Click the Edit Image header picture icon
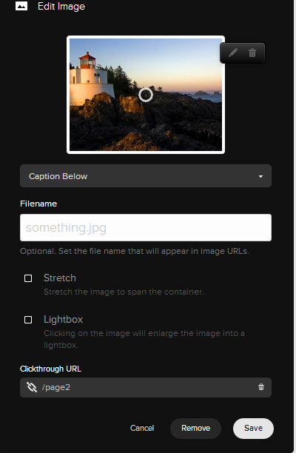296x453 pixels. click(x=21, y=6)
